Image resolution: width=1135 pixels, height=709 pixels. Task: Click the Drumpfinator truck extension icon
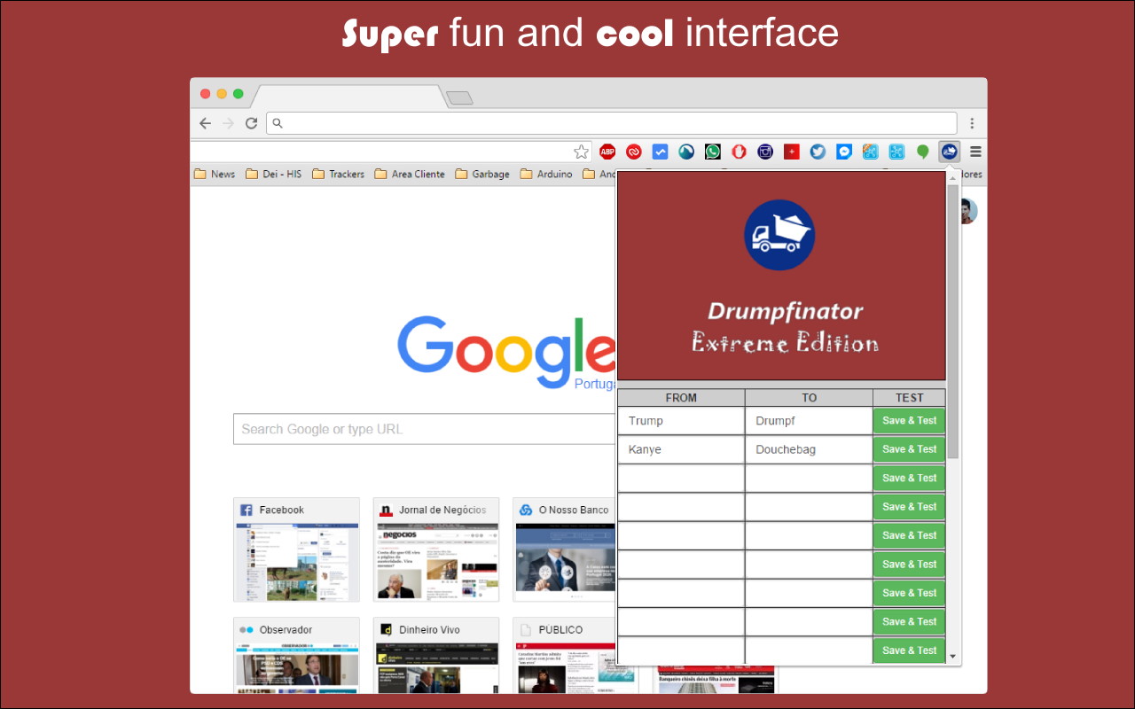coord(950,152)
